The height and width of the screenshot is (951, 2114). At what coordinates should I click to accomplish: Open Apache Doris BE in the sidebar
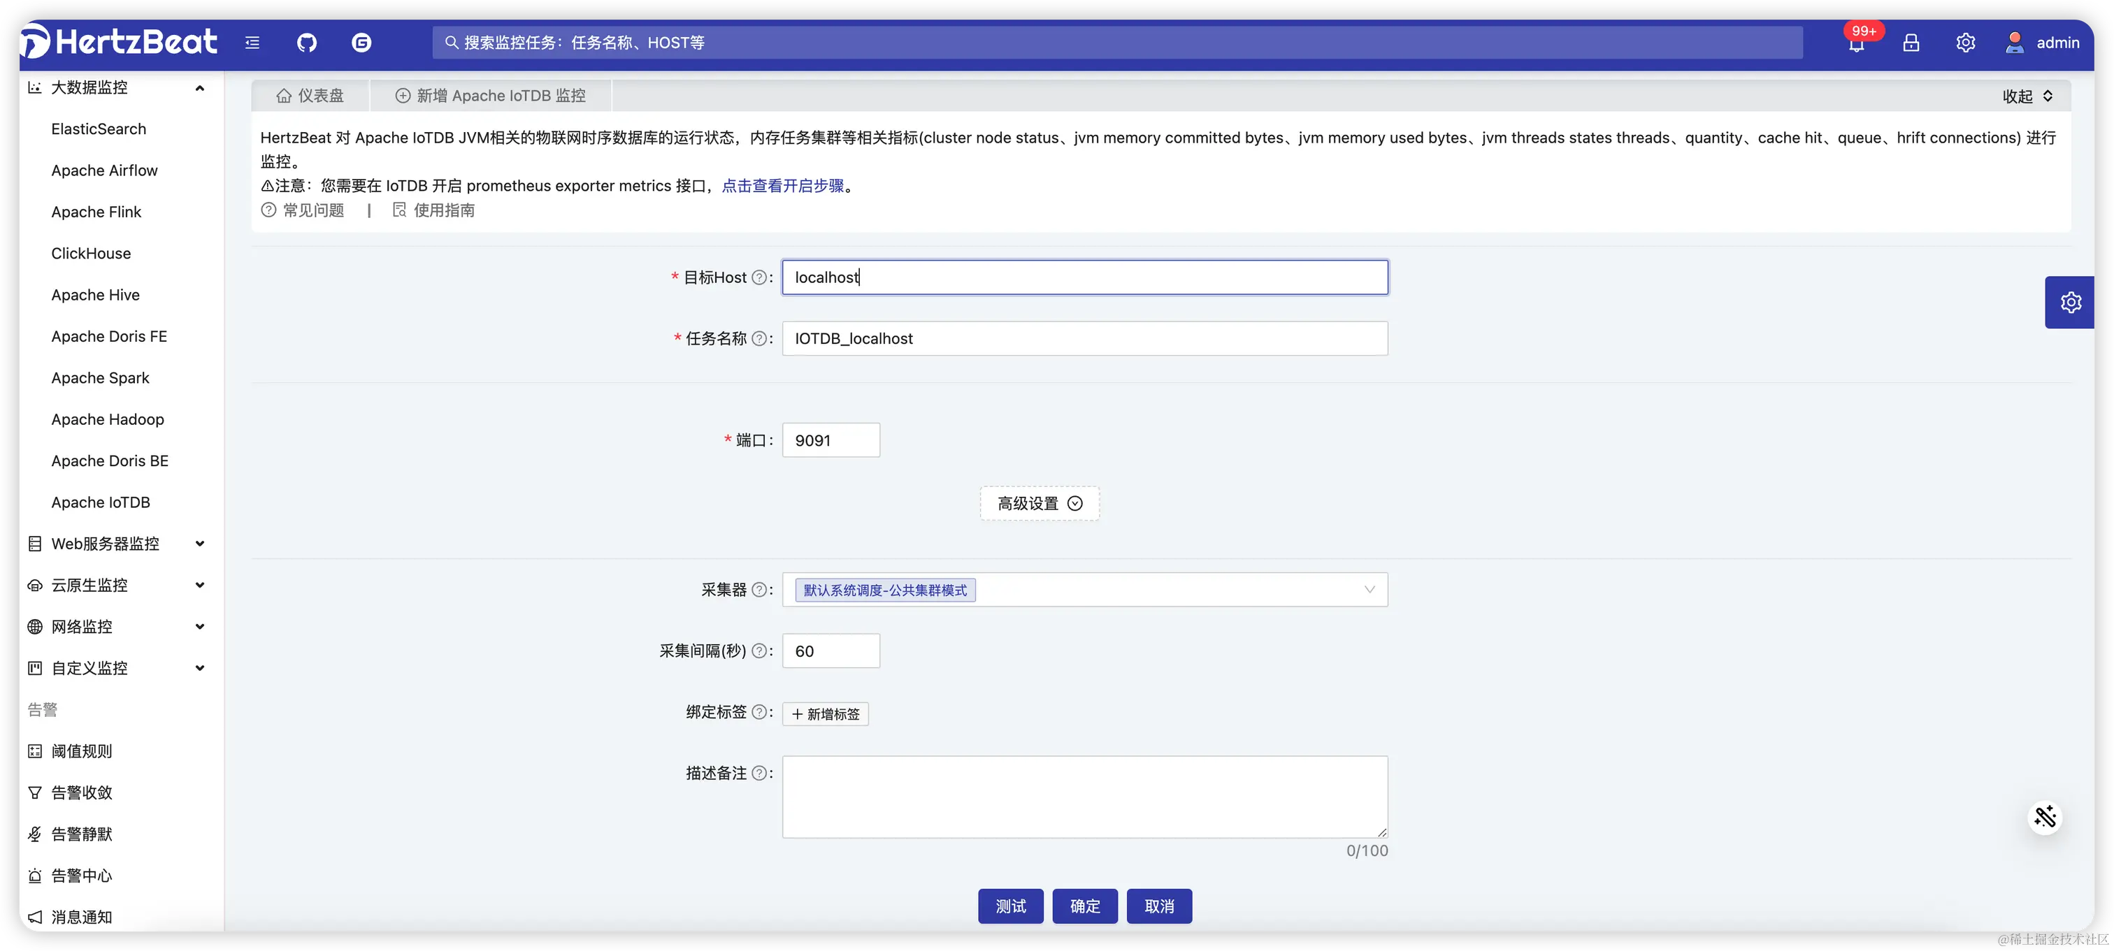click(110, 460)
